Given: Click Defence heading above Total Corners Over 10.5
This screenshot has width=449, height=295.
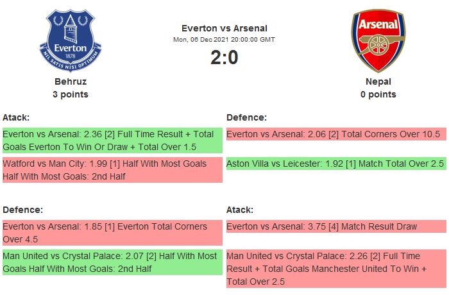Looking at the screenshot, I should click(x=246, y=117).
